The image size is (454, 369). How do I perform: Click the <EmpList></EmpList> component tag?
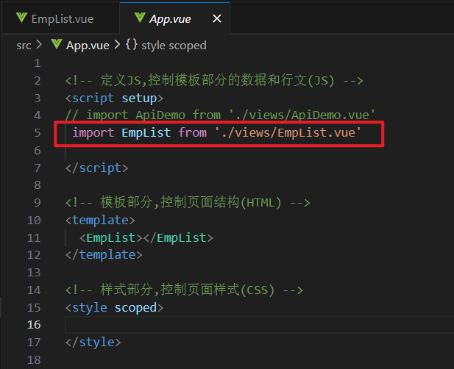tap(146, 238)
